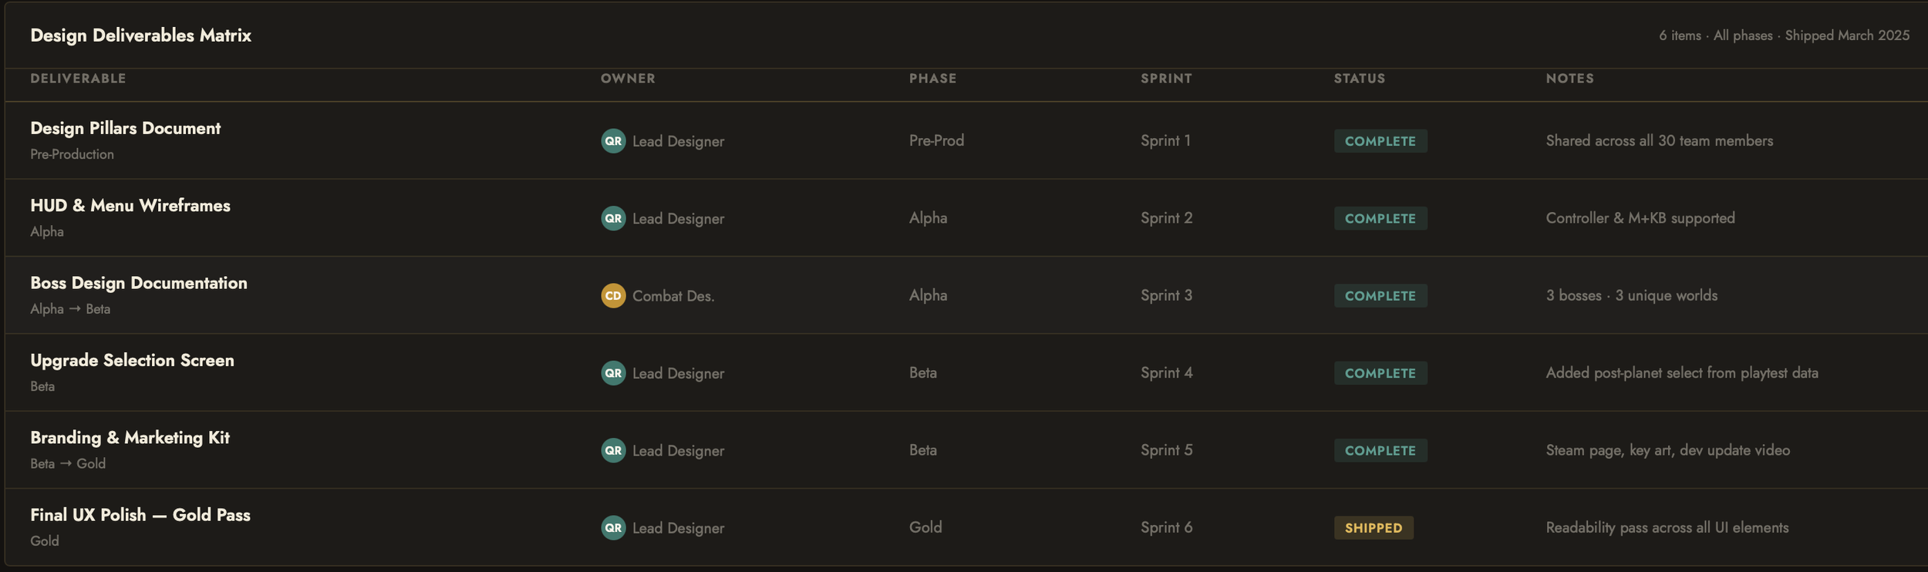Select the HUD & Menu Wireframes title
The height and width of the screenshot is (572, 1928).
tap(130, 206)
